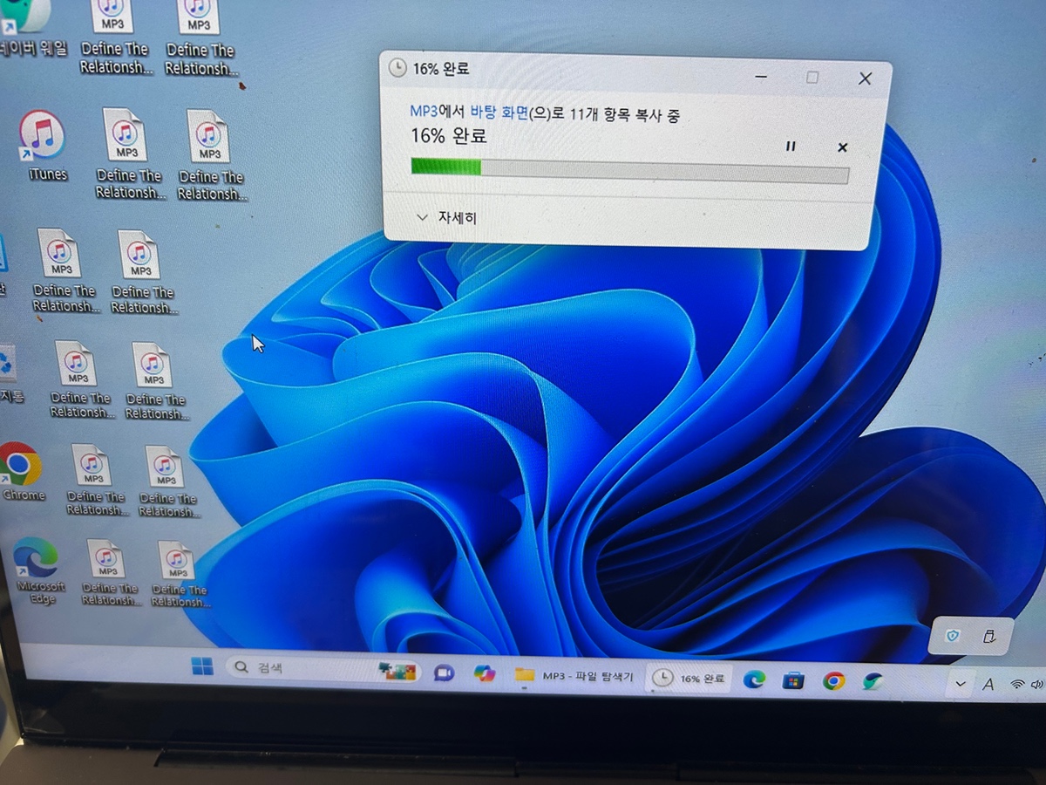Open the video chat icon in taskbar
Viewport: 1046px width, 785px height.
pyautogui.click(x=444, y=672)
